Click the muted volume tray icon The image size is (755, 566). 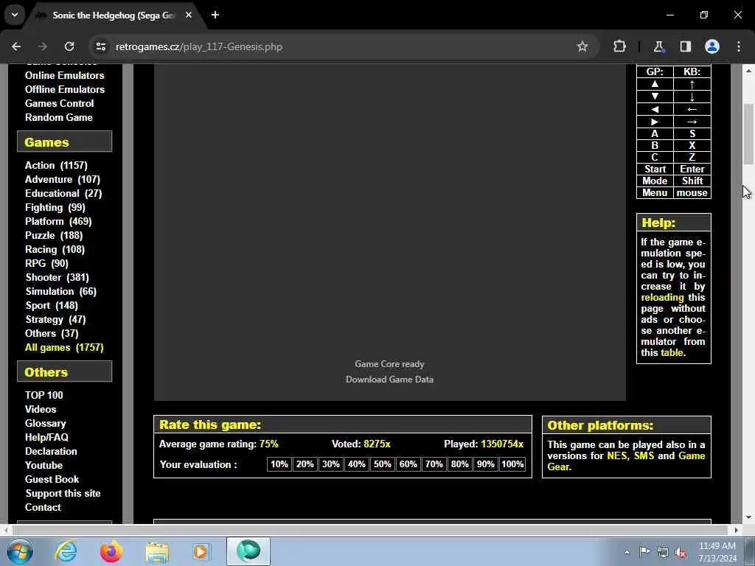pyautogui.click(x=681, y=552)
